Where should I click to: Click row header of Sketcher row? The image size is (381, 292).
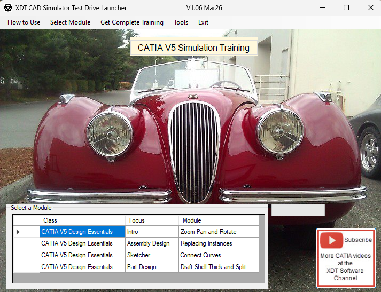(x=26, y=255)
